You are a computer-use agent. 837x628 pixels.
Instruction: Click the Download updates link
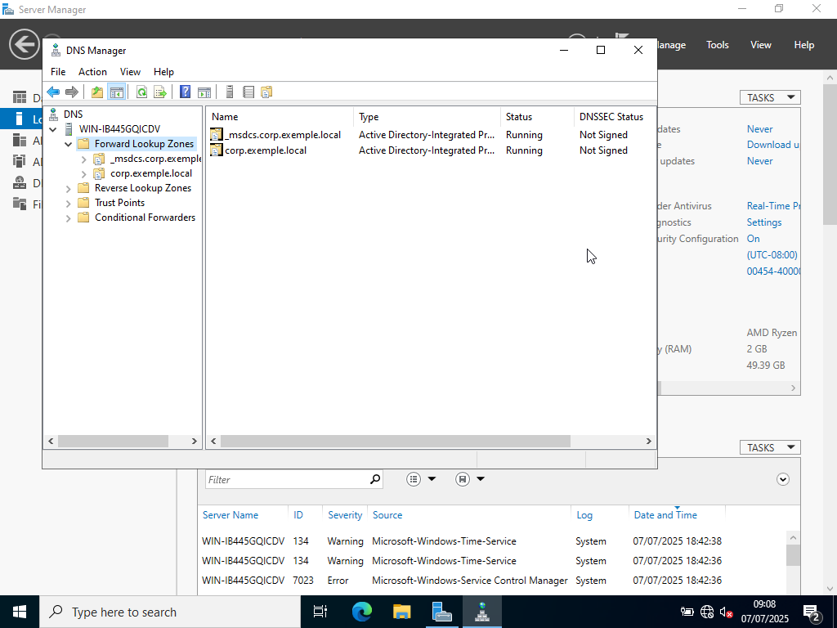(x=773, y=145)
